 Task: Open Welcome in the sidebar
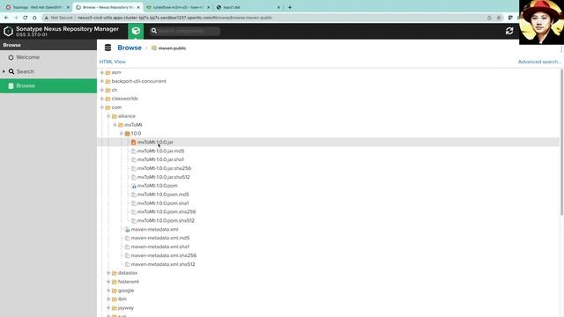pos(27,57)
